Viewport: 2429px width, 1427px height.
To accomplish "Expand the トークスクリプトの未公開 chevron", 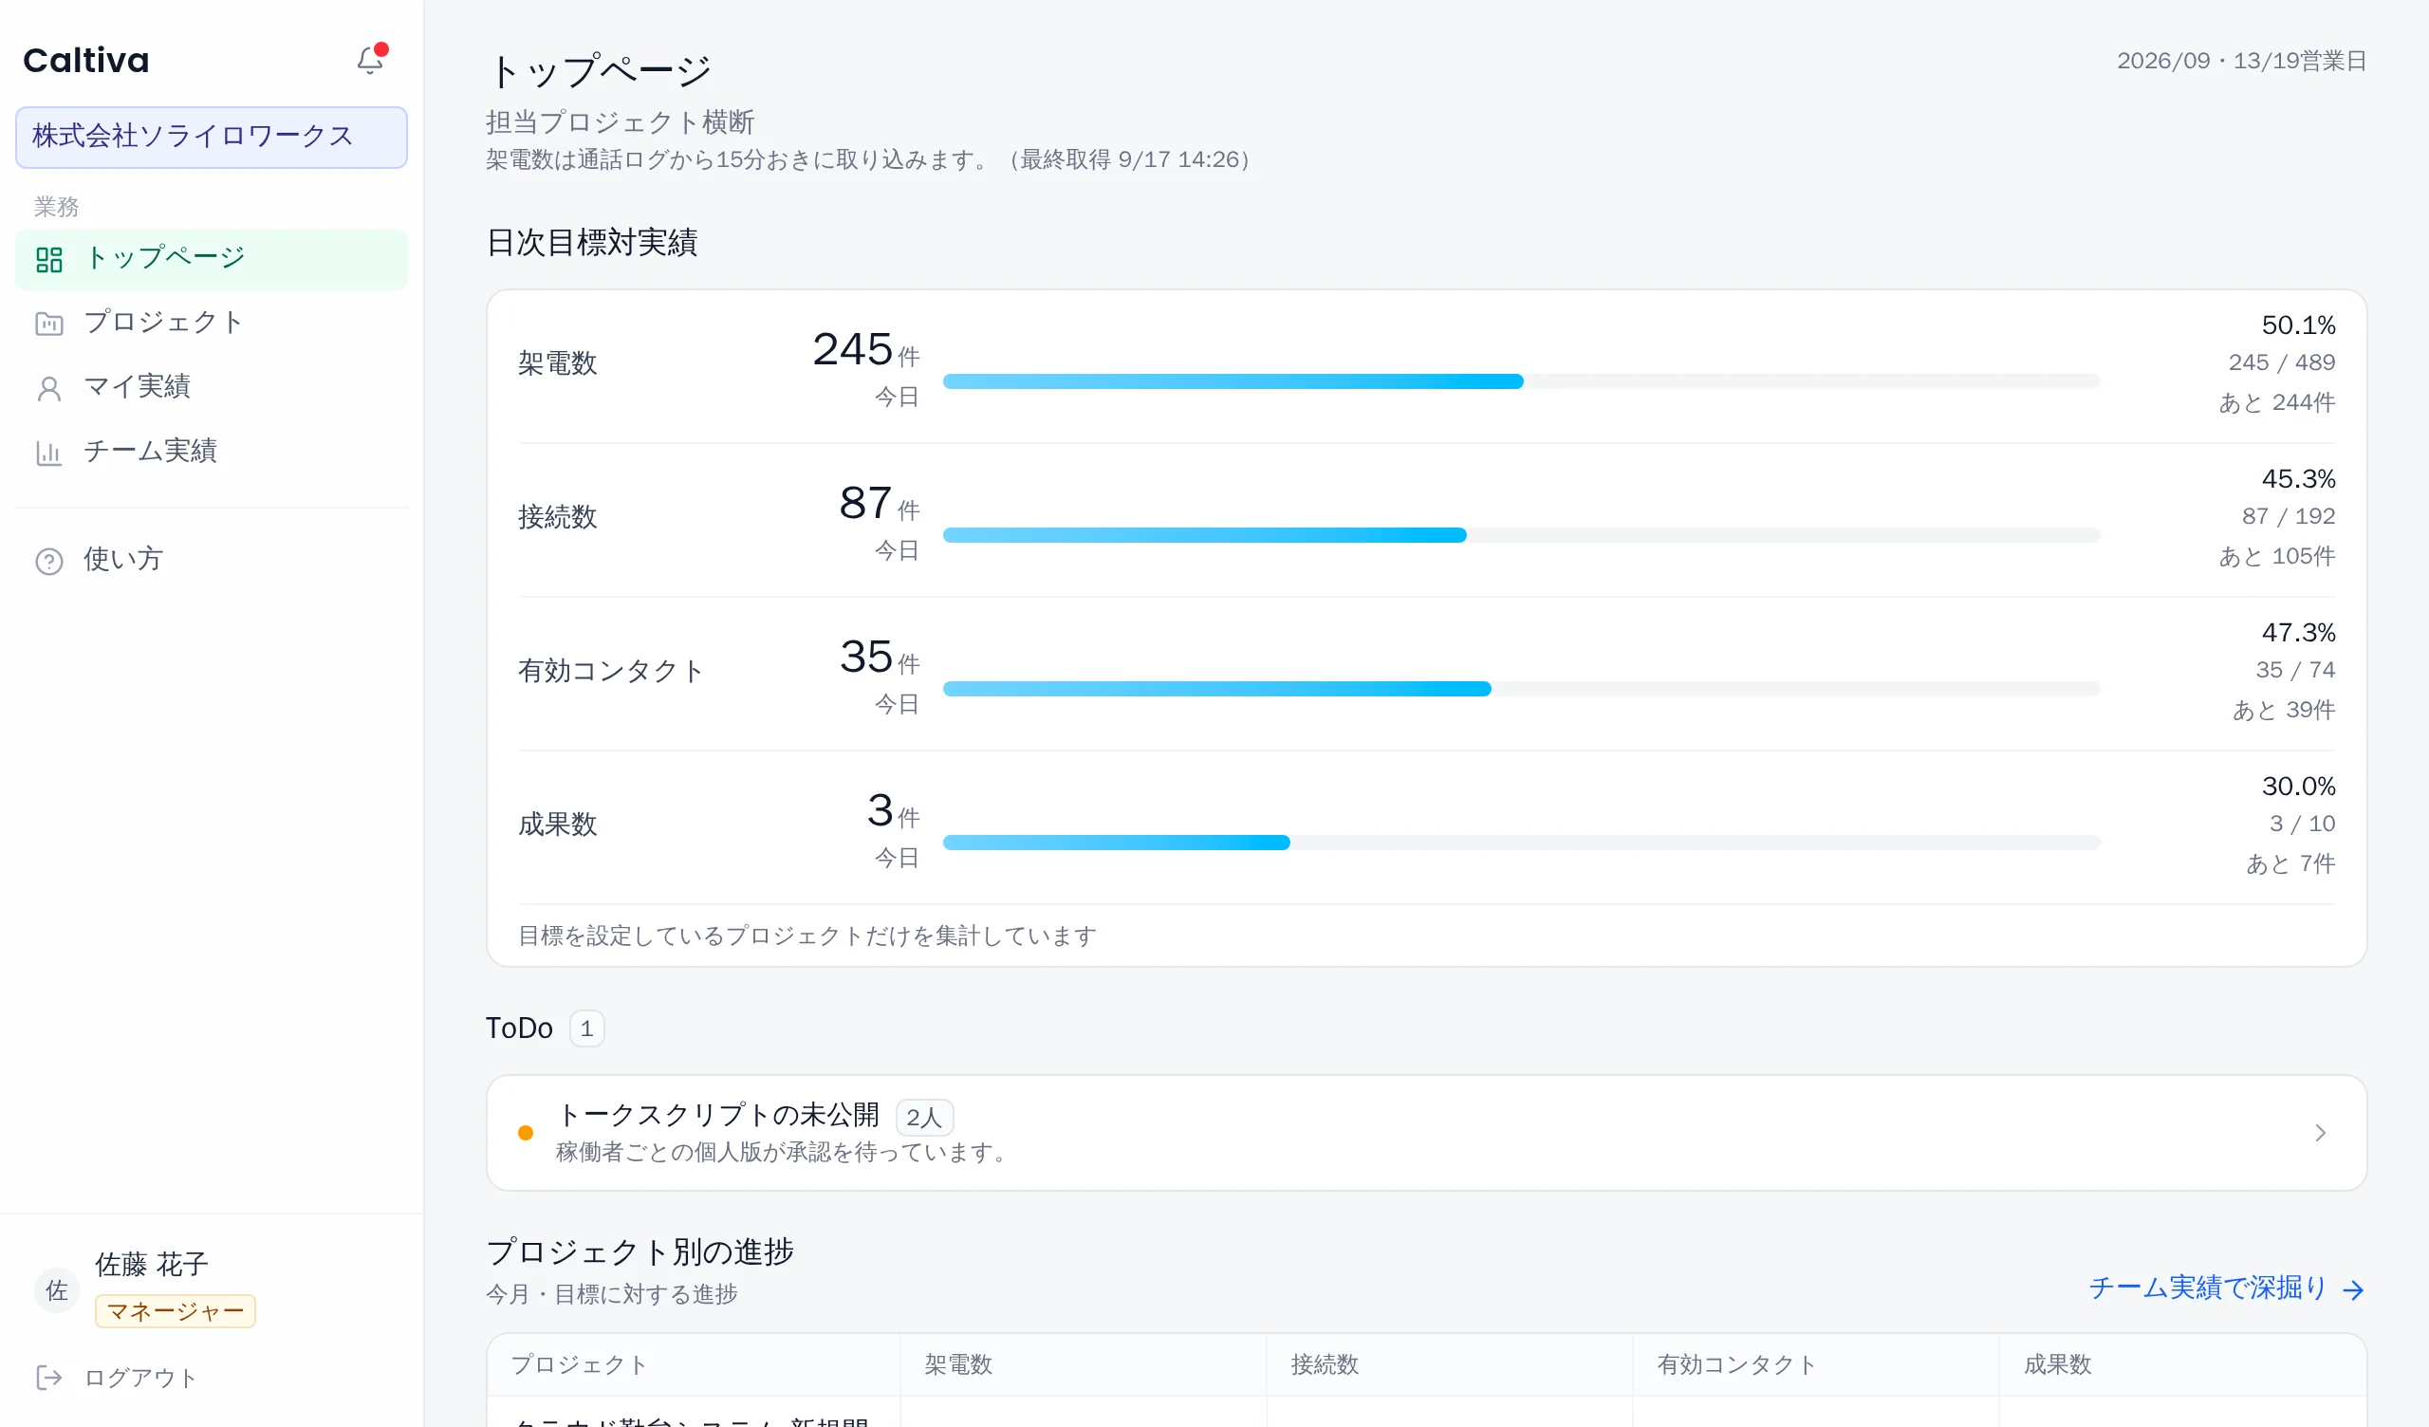I will (2320, 1133).
